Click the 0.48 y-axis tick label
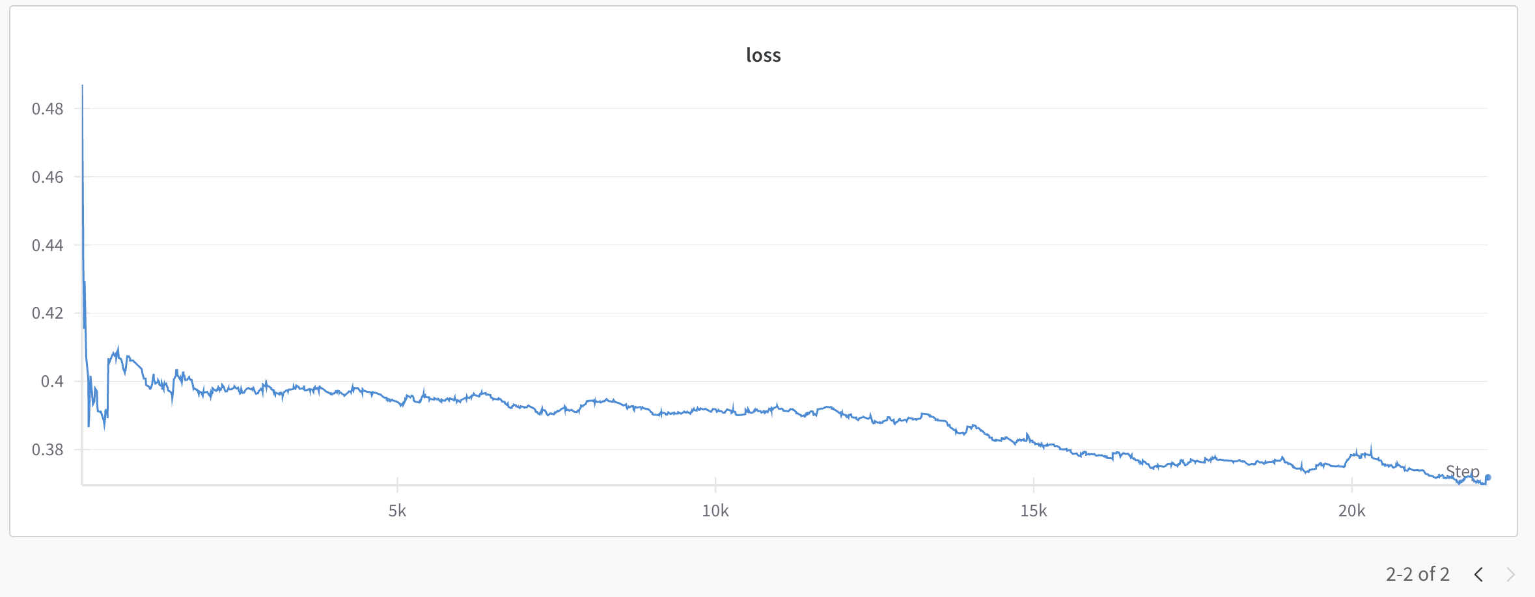1535x597 pixels. click(x=48, y=109)
